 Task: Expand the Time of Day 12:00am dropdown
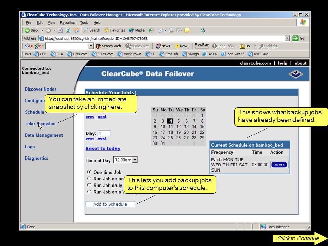(x=135, y=160)
